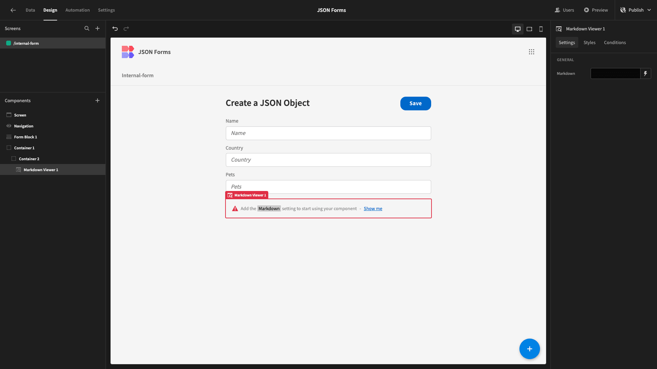Click the Markdown setting input box
This screenshot has width=657, height=369.
coord(615,73)
